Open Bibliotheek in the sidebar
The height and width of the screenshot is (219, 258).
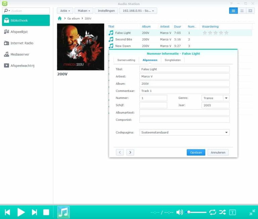pyautogui.click(x=26, y=21)
